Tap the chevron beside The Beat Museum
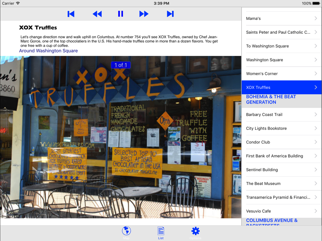Image resolution: width=322 pixels, height=241 pixels. [316, 183]
